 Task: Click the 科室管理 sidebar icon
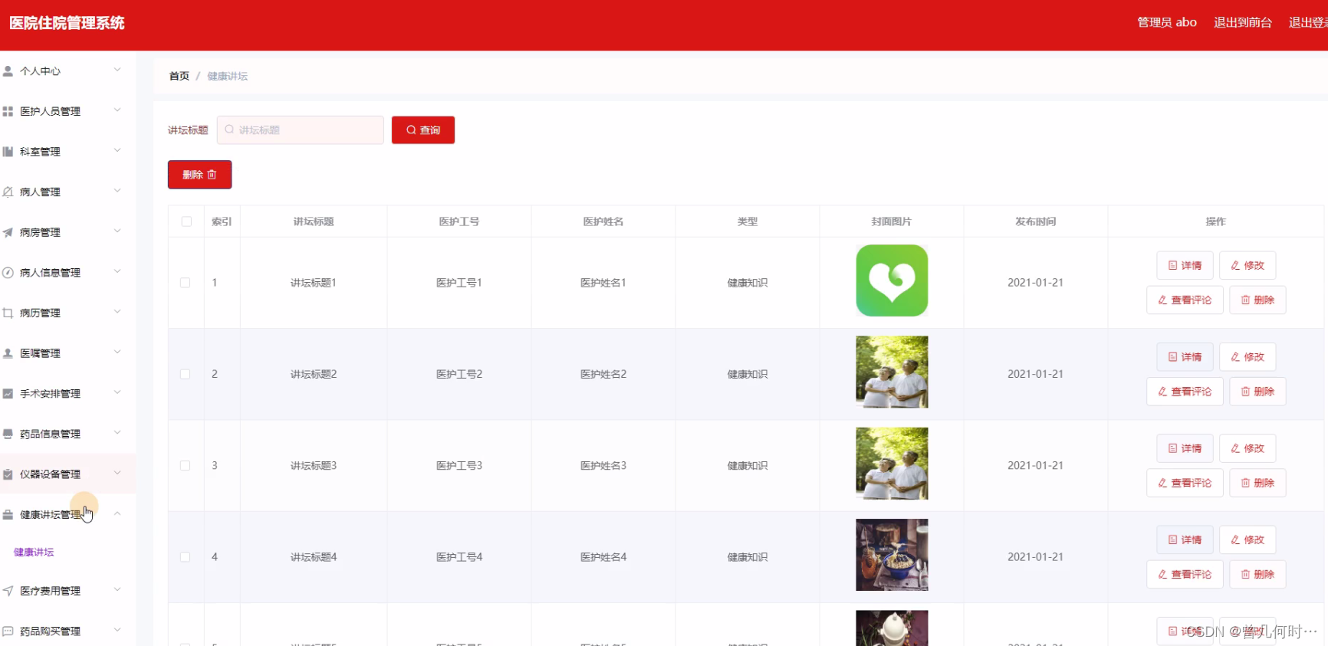tap(8, 152)
